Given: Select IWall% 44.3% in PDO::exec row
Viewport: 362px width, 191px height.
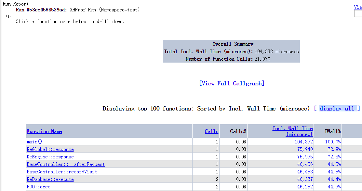Looking at the screenshot, I should (334, 187).
